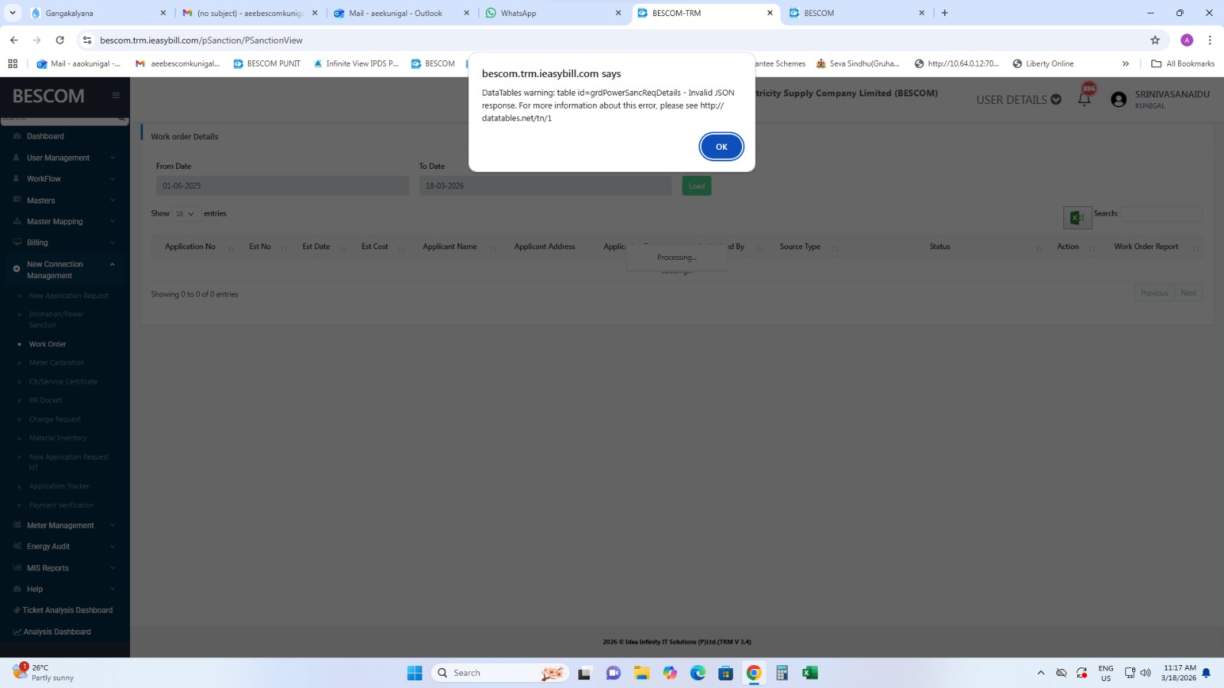Open Ticket Analysis Dashboard in sidebar
This screenshot has width=1224, height=688.
pos(63,610)
